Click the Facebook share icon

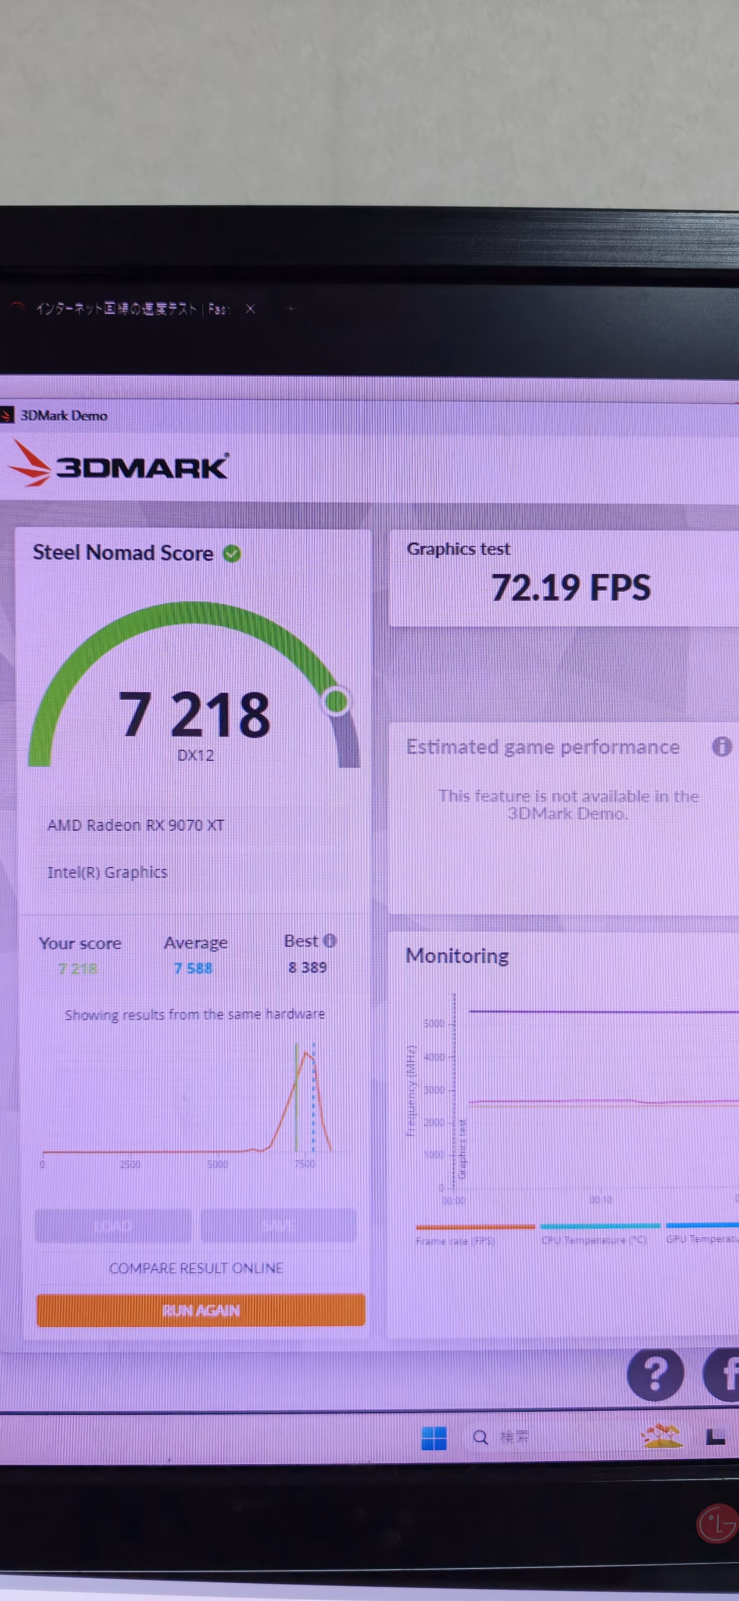click(x=723, y=1374)
